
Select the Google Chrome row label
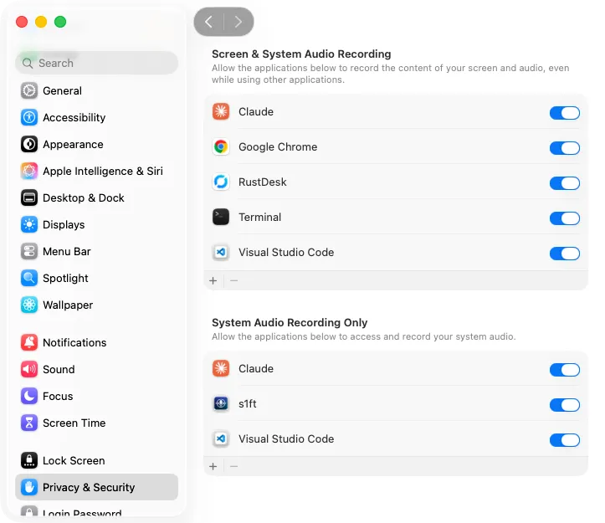pyautogui.click(x=278, y=146)
